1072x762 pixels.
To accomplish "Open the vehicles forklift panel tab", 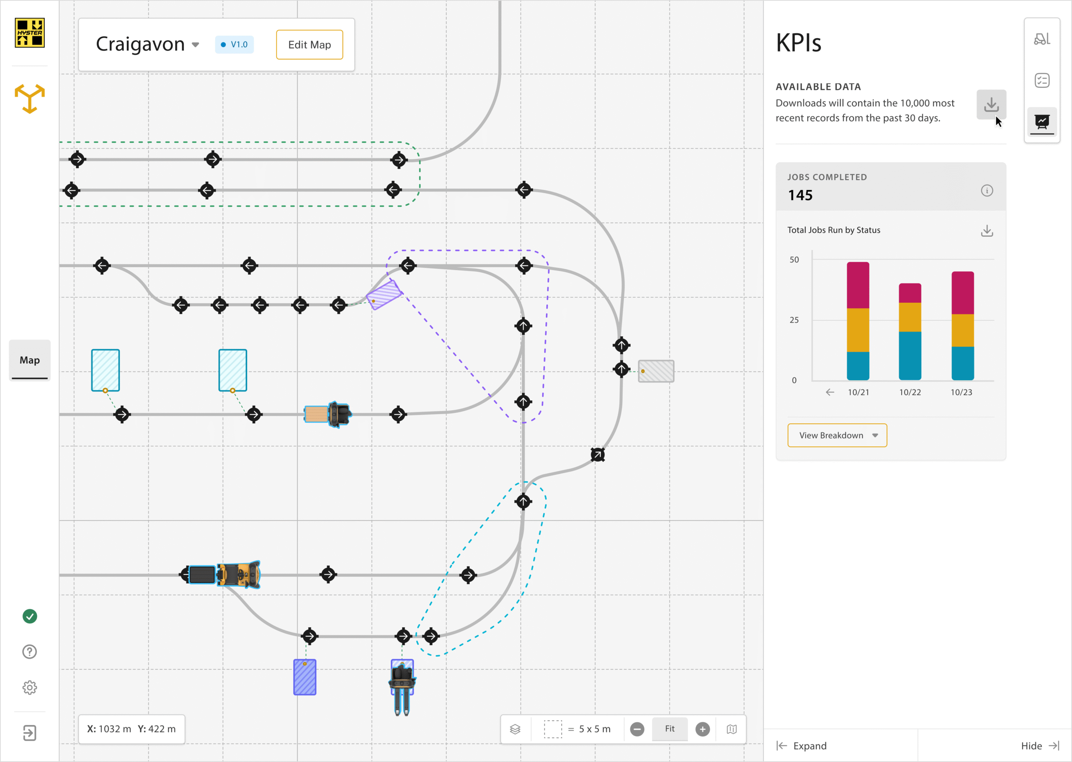I will pos(1042,39).
